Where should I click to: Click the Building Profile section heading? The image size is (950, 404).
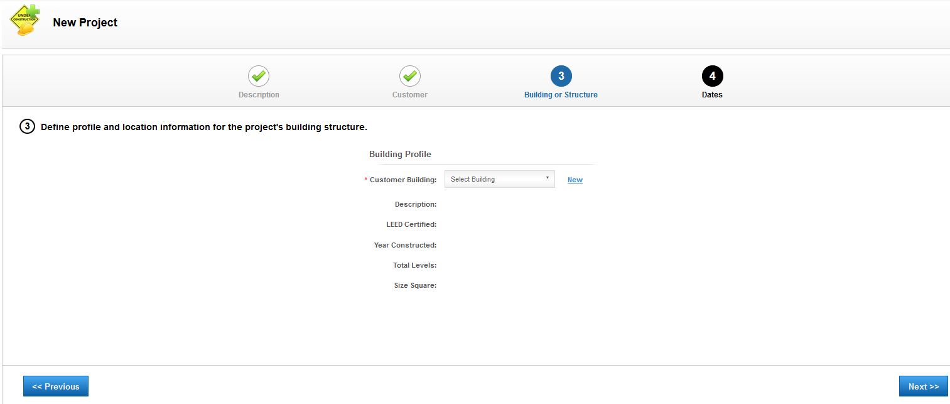[400, 154]
